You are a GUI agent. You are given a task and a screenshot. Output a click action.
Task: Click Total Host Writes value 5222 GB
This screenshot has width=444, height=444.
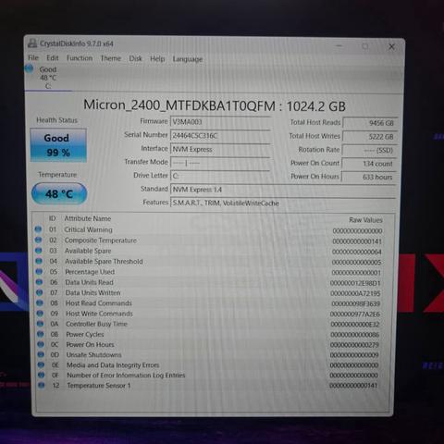coord(370,136)
